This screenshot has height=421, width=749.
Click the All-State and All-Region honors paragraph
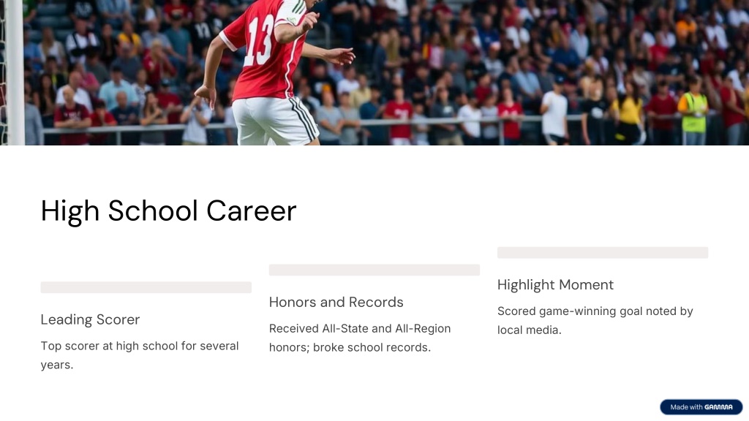pos(360,338)
